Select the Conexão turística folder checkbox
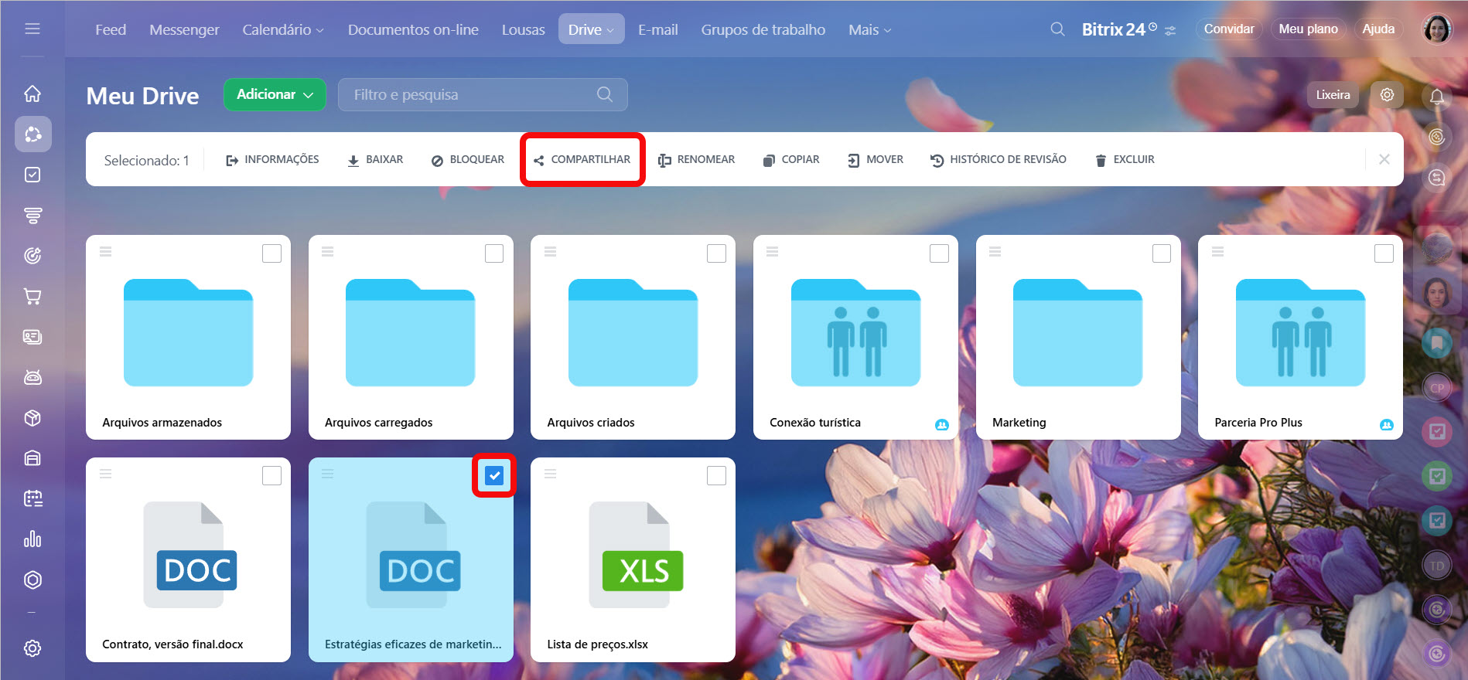 coord(939,253)
